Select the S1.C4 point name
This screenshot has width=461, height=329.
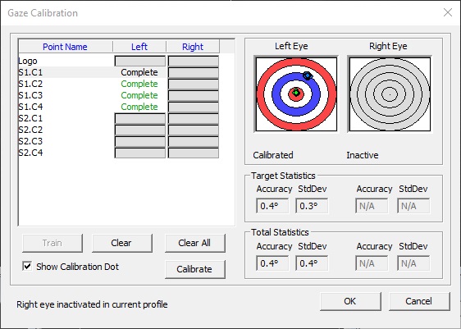(x=30, y=107)
